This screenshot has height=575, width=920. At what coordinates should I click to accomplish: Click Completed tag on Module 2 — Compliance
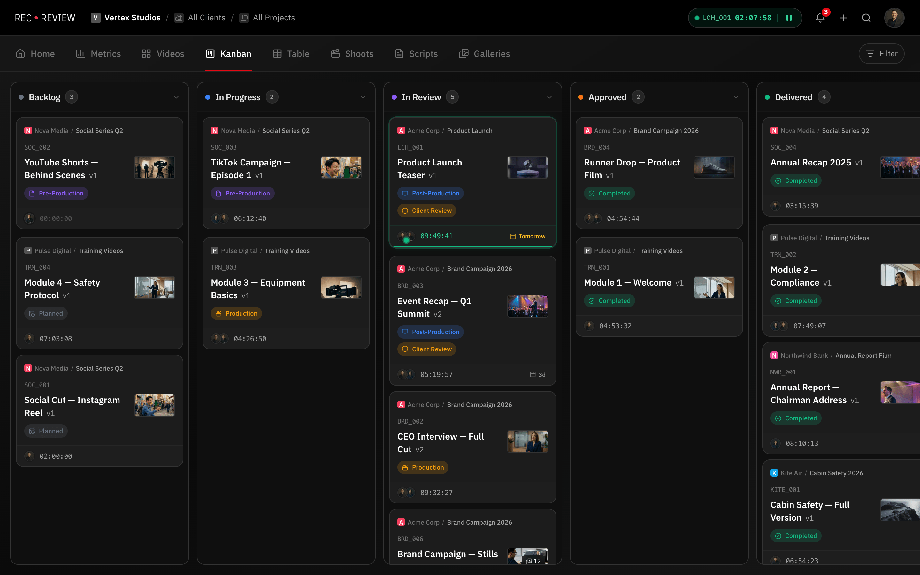pos(796,301)
